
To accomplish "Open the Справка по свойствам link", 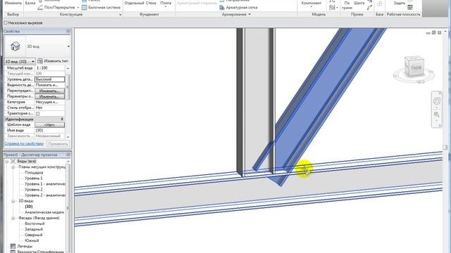I will point(24,143).
